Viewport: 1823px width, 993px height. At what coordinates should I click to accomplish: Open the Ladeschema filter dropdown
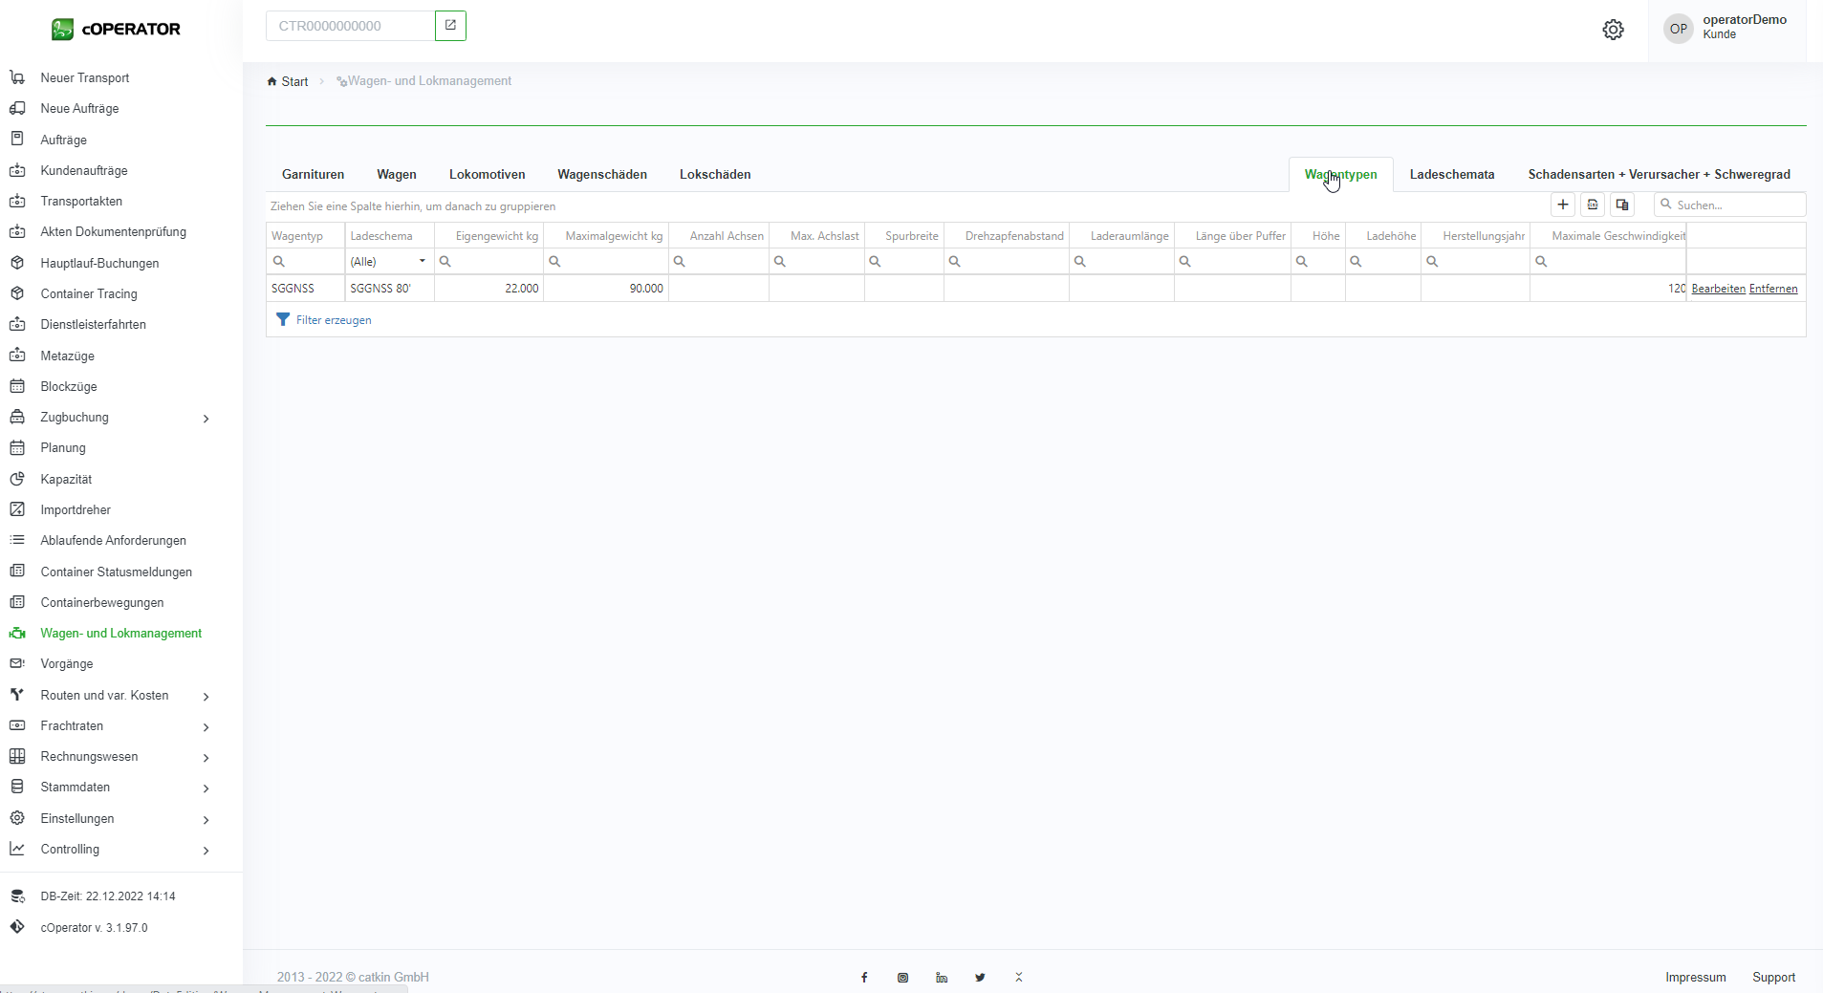click(422, 261)
